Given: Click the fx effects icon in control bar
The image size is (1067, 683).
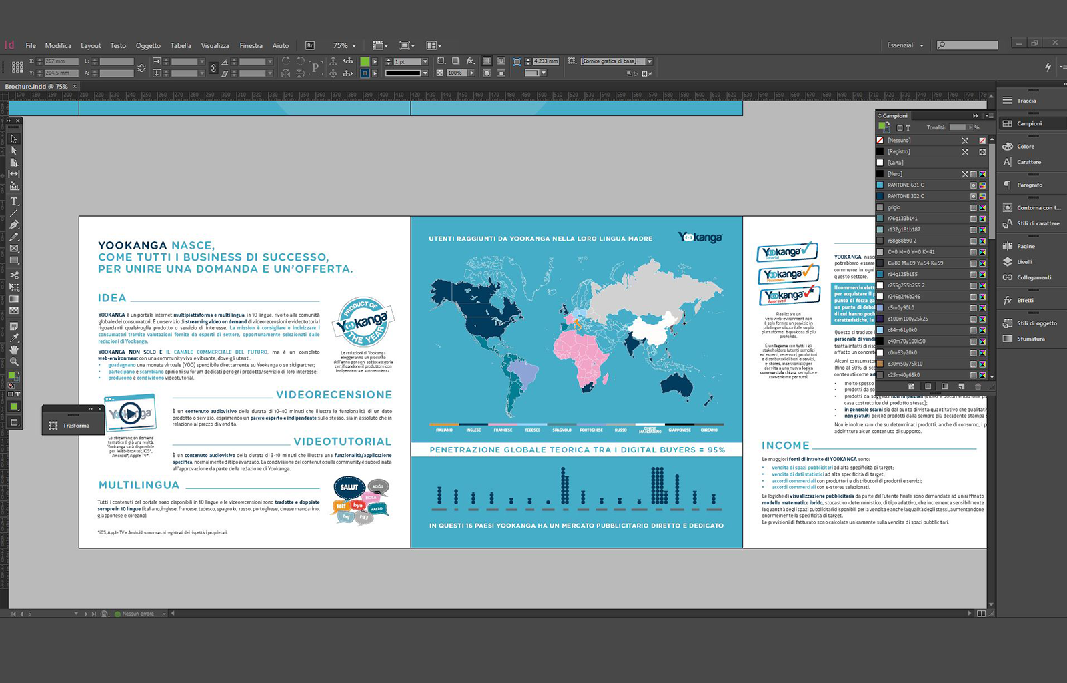Looking at the screenshot, I should [470, 61].
